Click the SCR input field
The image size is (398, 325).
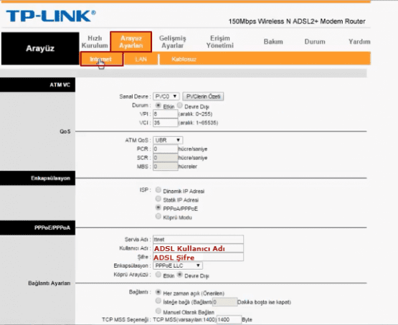point(165,158)
